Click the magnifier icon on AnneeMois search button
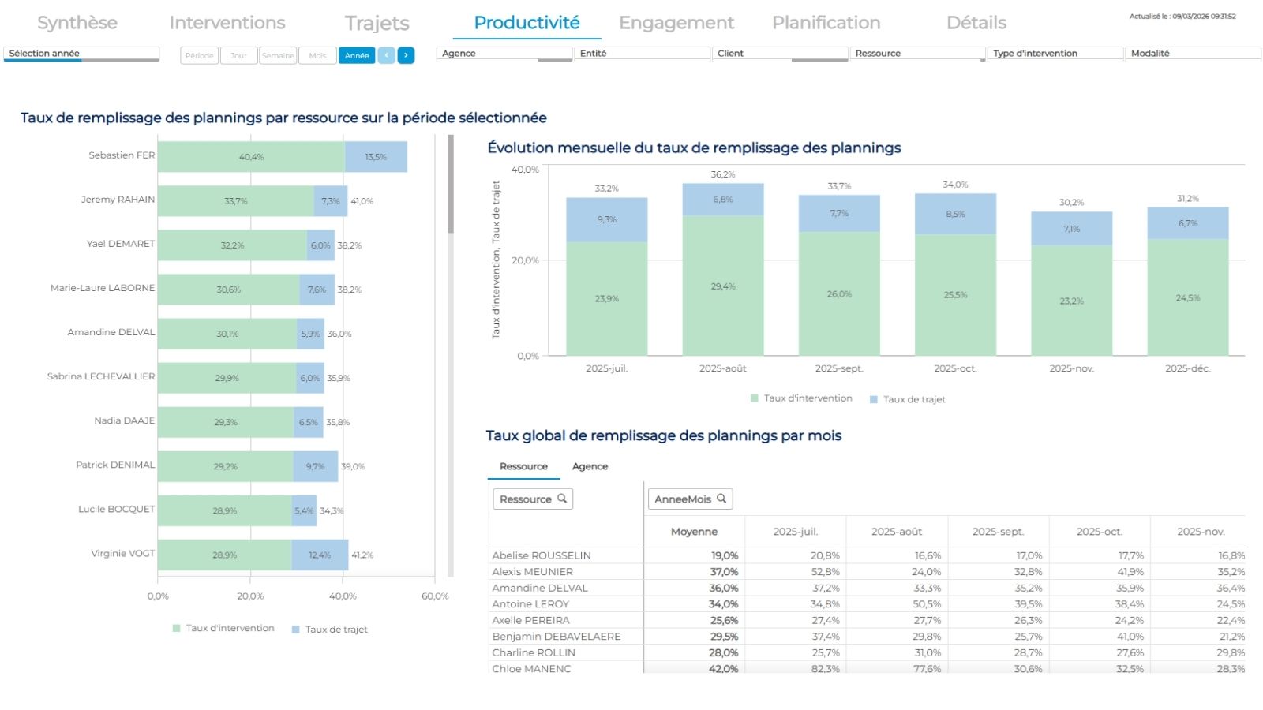 pos(721,499)
